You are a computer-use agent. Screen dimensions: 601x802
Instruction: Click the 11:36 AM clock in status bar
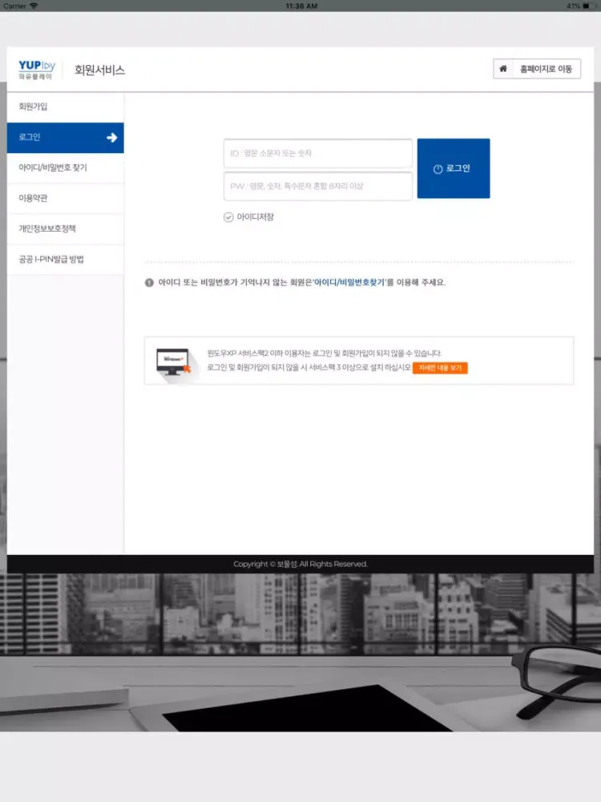click(301, 6)
